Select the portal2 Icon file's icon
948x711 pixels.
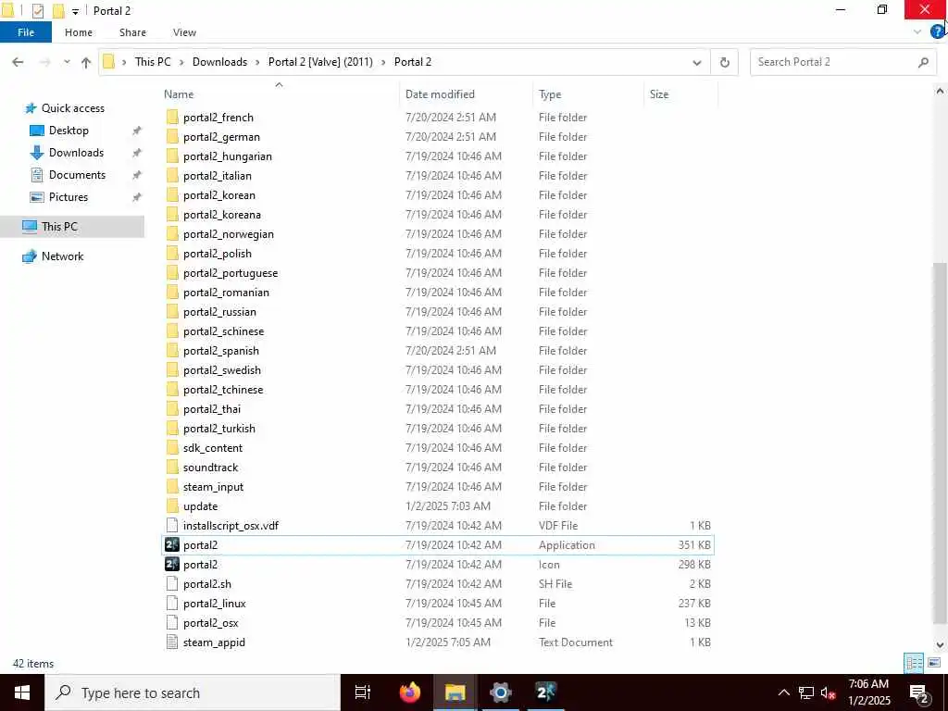coord(172,564)
